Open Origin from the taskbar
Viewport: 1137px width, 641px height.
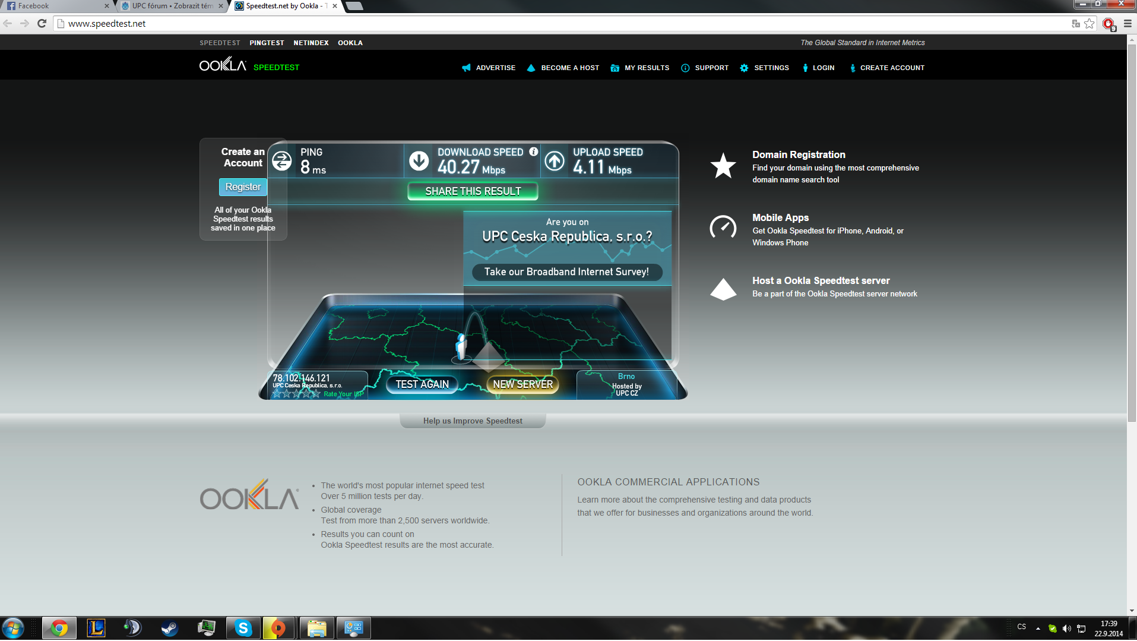coord(278,628)
